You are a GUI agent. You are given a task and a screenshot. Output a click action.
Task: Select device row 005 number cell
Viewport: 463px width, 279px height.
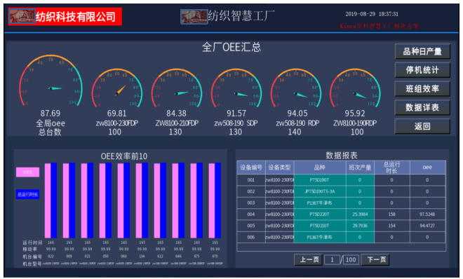point(251,226)
